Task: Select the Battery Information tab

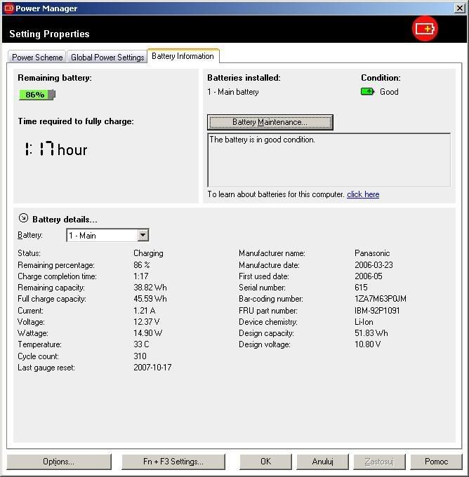Action: [183, 56]
